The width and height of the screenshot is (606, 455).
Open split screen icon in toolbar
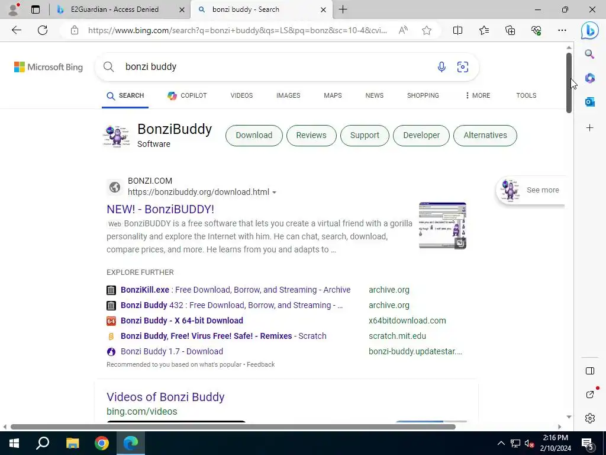(457, 30)
